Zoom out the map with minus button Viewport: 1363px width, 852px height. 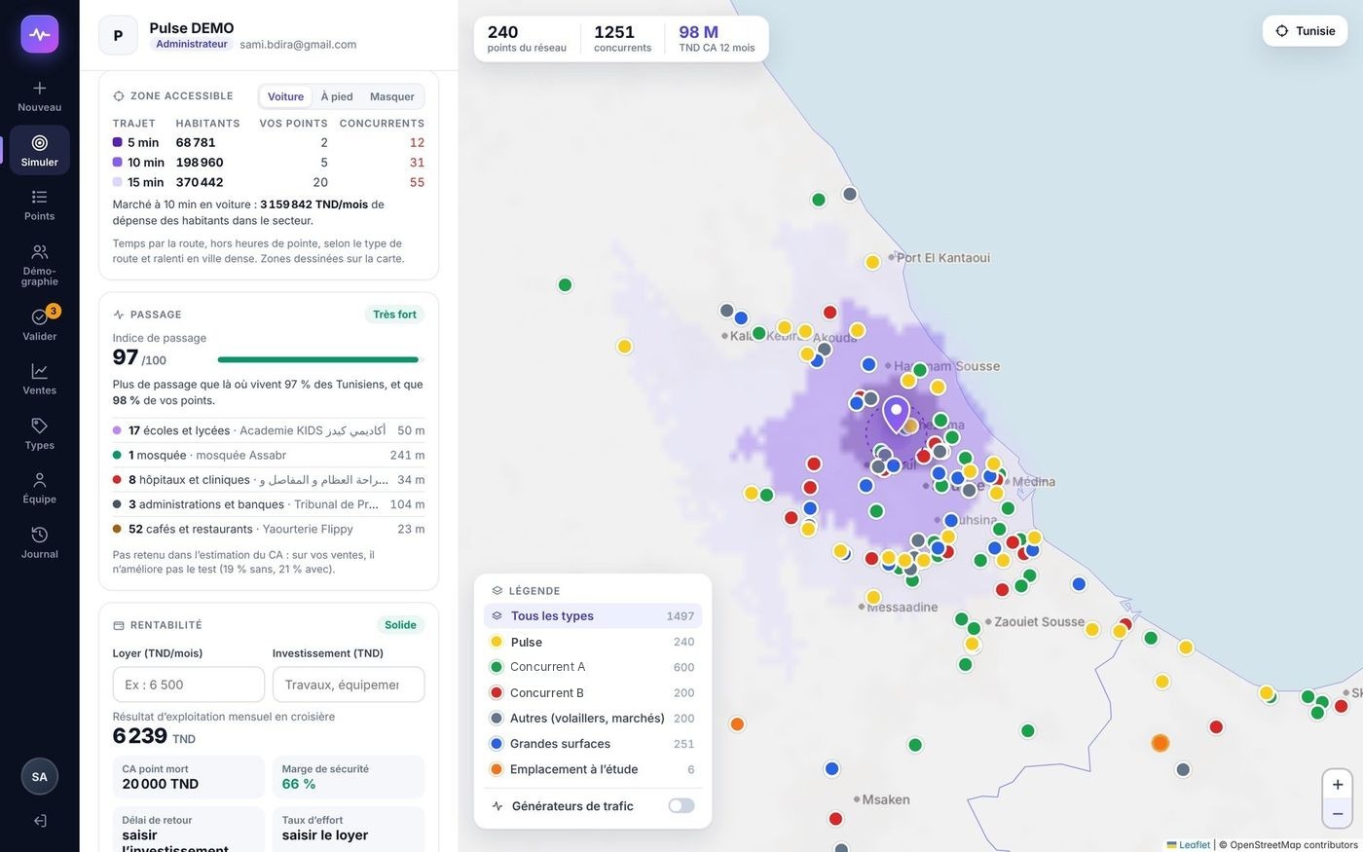click(1338, 814)
